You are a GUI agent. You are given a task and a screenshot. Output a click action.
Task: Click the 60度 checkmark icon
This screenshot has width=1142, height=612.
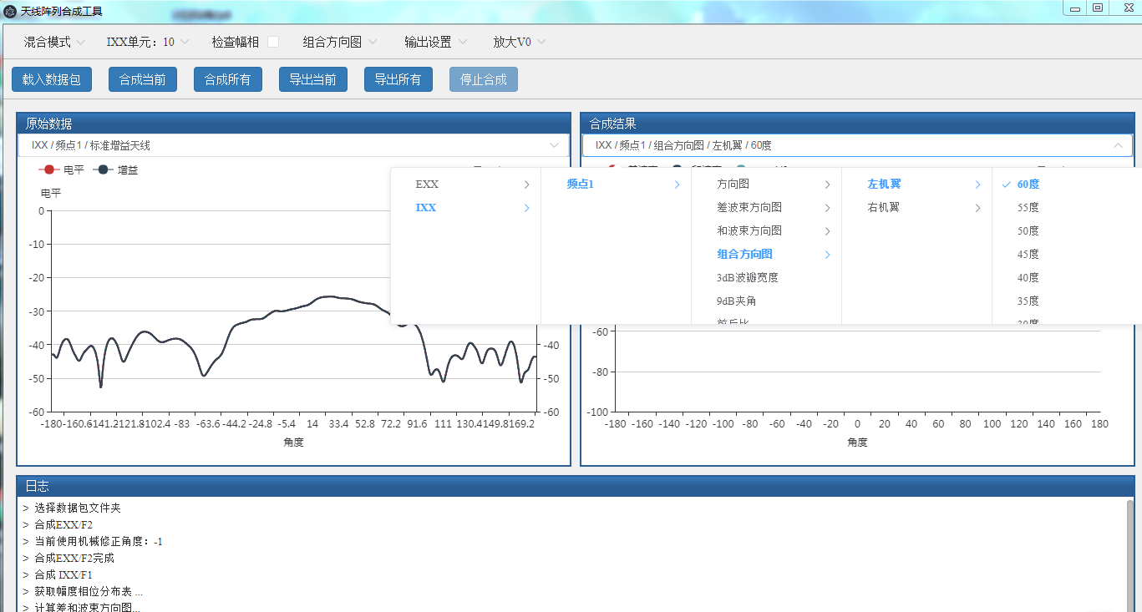click(x=1006, y=185)
